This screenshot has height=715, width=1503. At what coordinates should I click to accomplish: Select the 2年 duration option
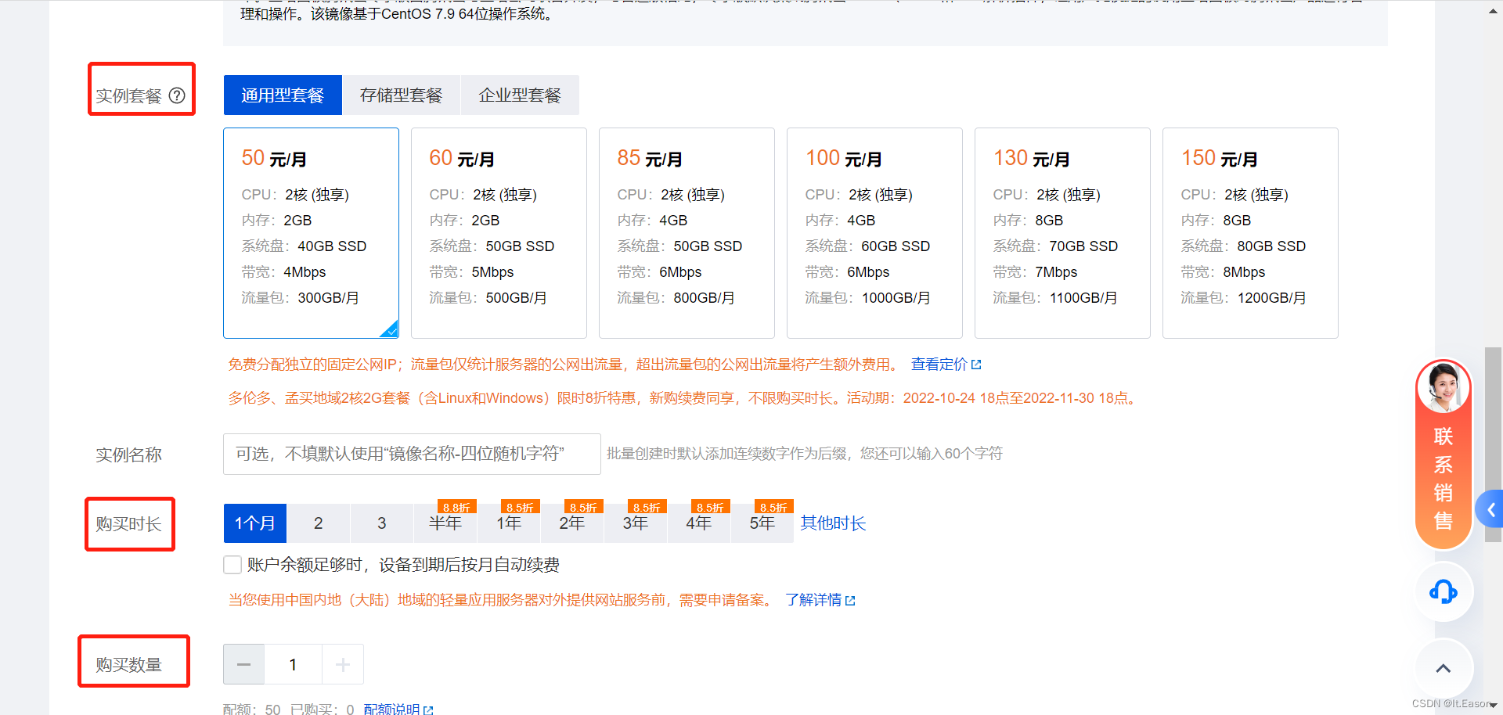[572, 523]
